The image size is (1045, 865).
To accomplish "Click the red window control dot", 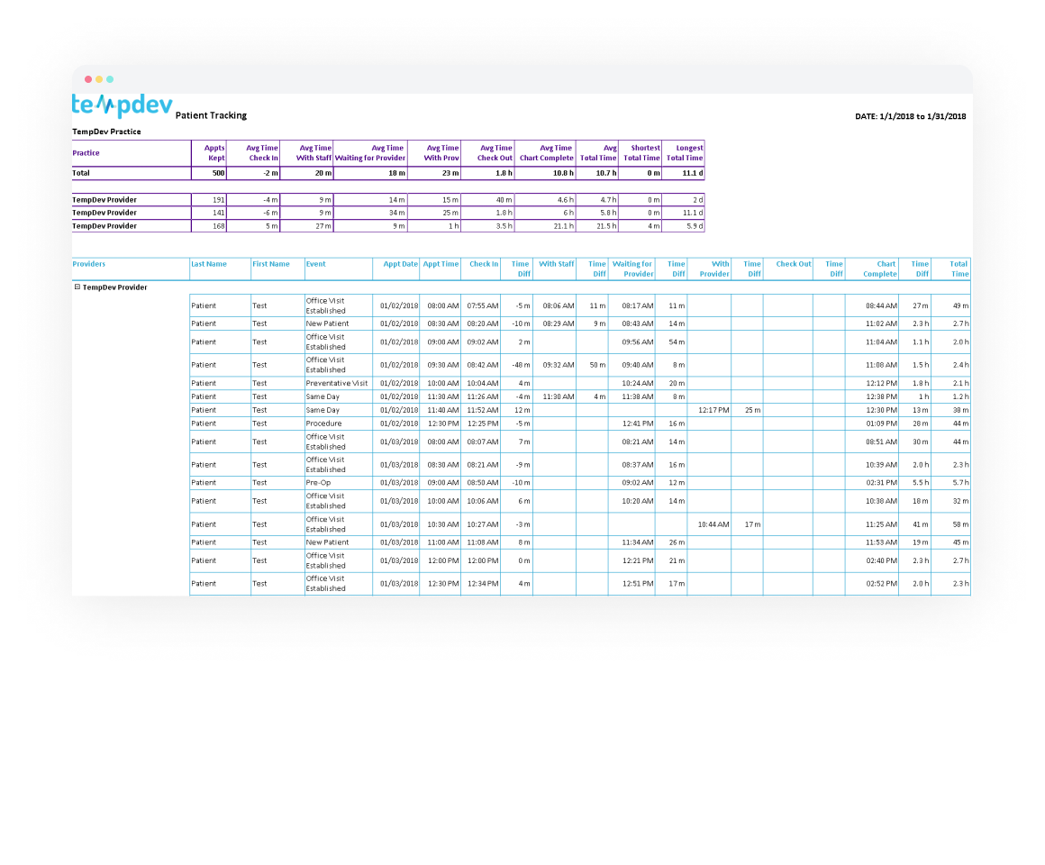I will [86, 79].
